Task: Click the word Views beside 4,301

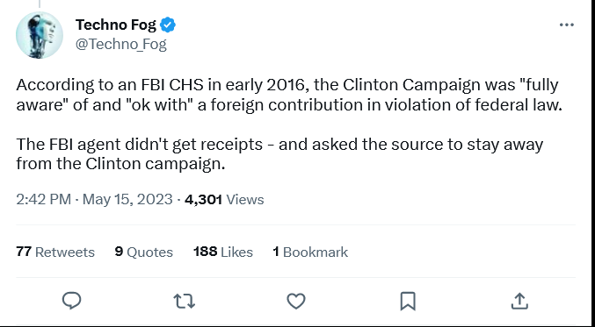Action: [244, 199]
